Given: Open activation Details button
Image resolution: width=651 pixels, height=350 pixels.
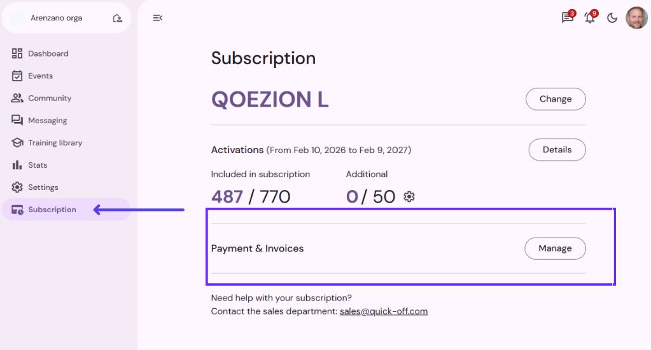Looking at the screenshot, I should 557,150.
